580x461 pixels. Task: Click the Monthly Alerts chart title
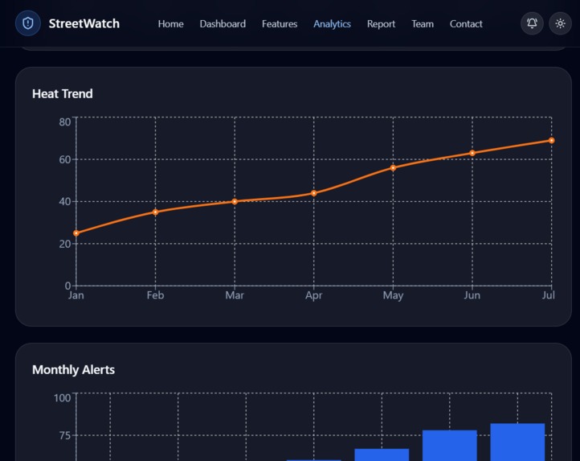point(73,369)
